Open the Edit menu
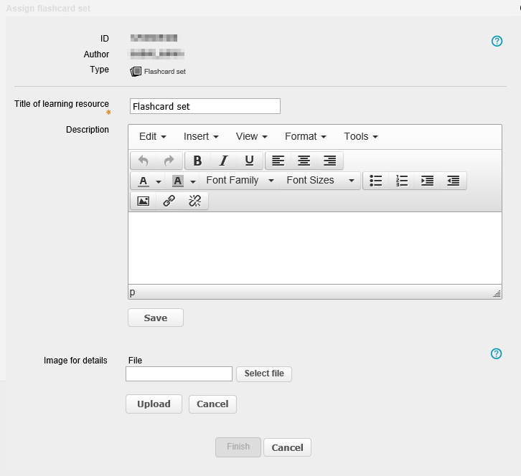This screenshot has height=476, width=521. coord(152,136)
